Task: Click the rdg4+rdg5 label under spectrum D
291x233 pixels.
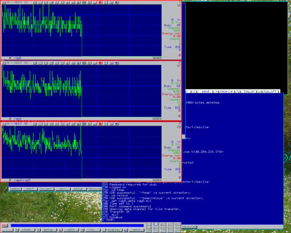Action: 22,180
